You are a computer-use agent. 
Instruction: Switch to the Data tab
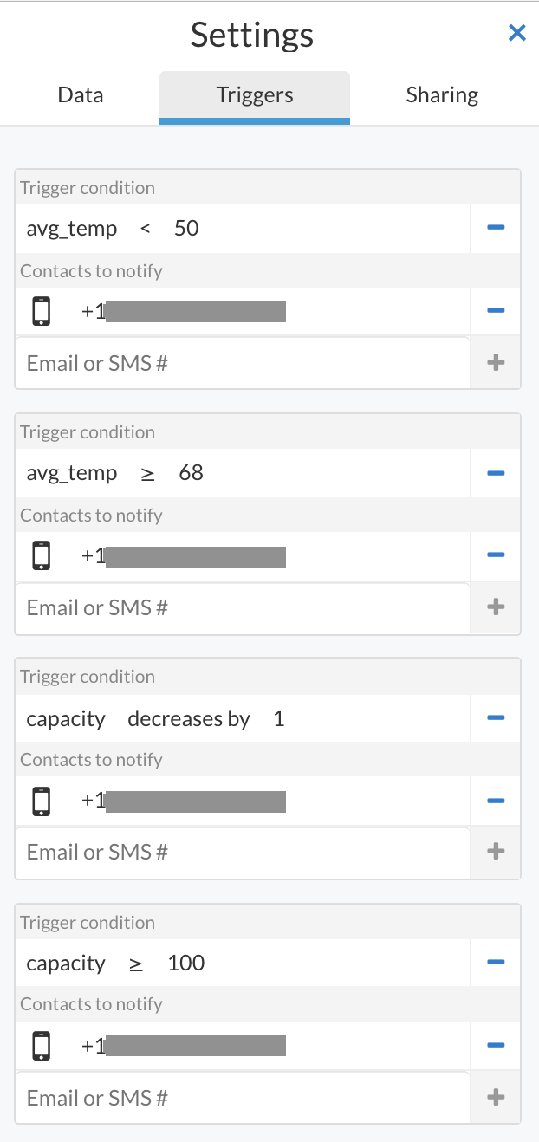(x=80, y=94)
